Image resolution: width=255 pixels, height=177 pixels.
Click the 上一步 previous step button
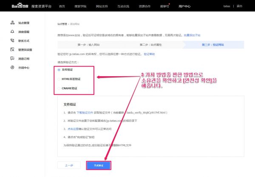(69, 165)
